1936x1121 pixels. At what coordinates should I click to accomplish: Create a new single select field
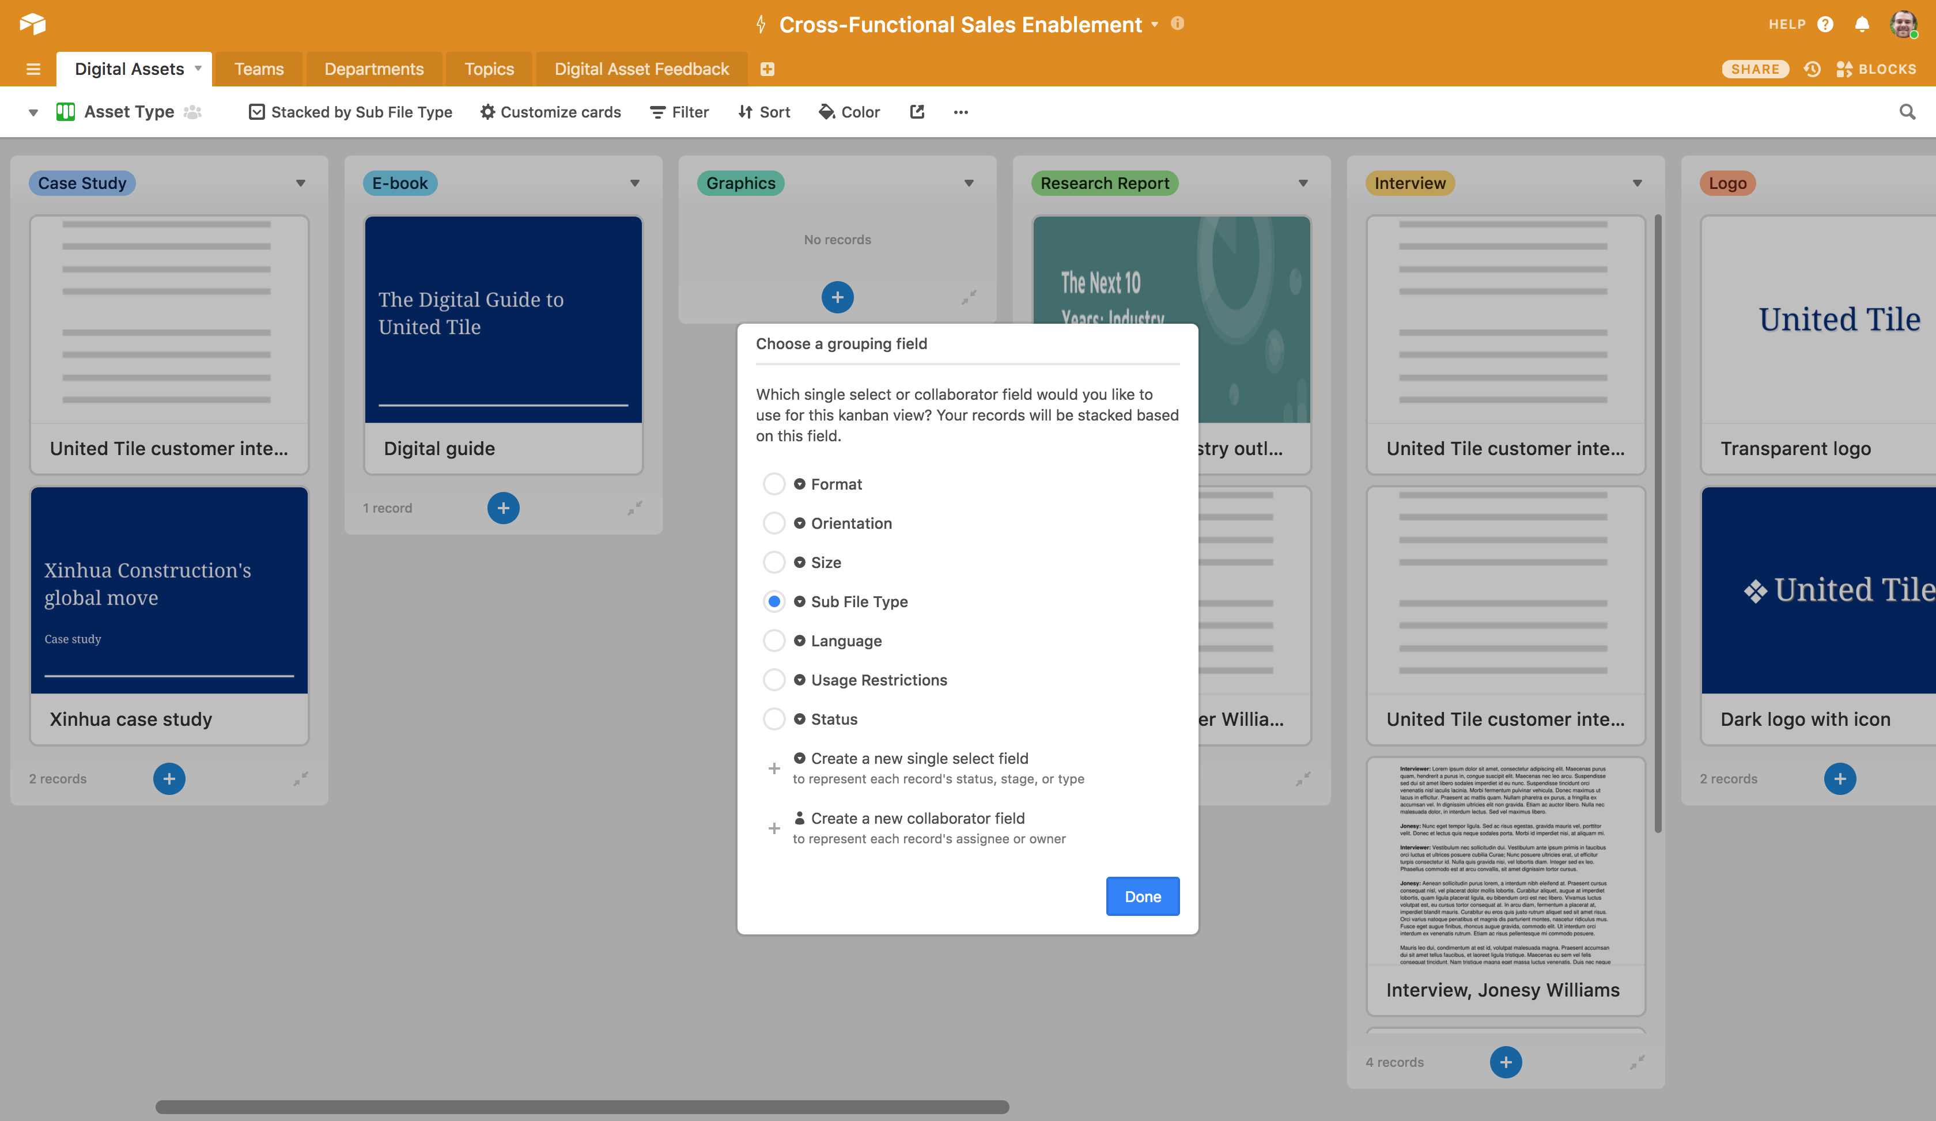click(927, 768)
